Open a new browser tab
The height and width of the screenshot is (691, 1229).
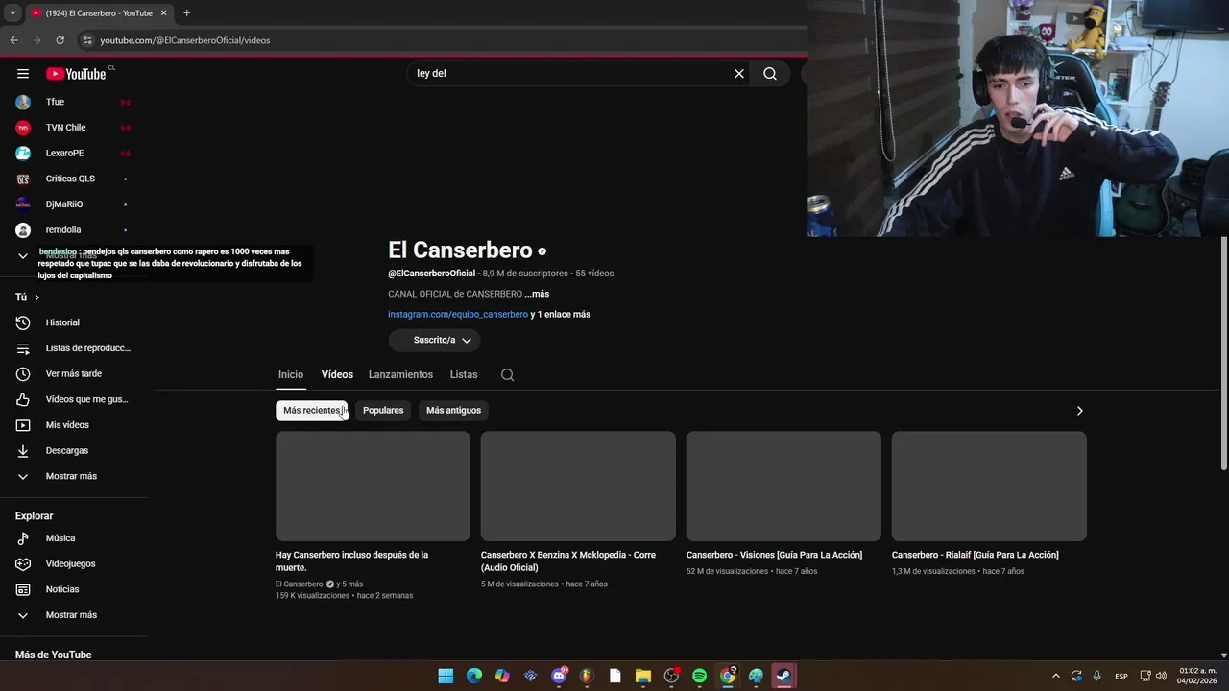(186, 13)
